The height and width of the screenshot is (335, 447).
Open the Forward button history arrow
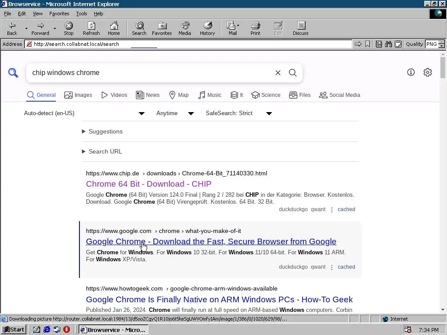(55, 28)
